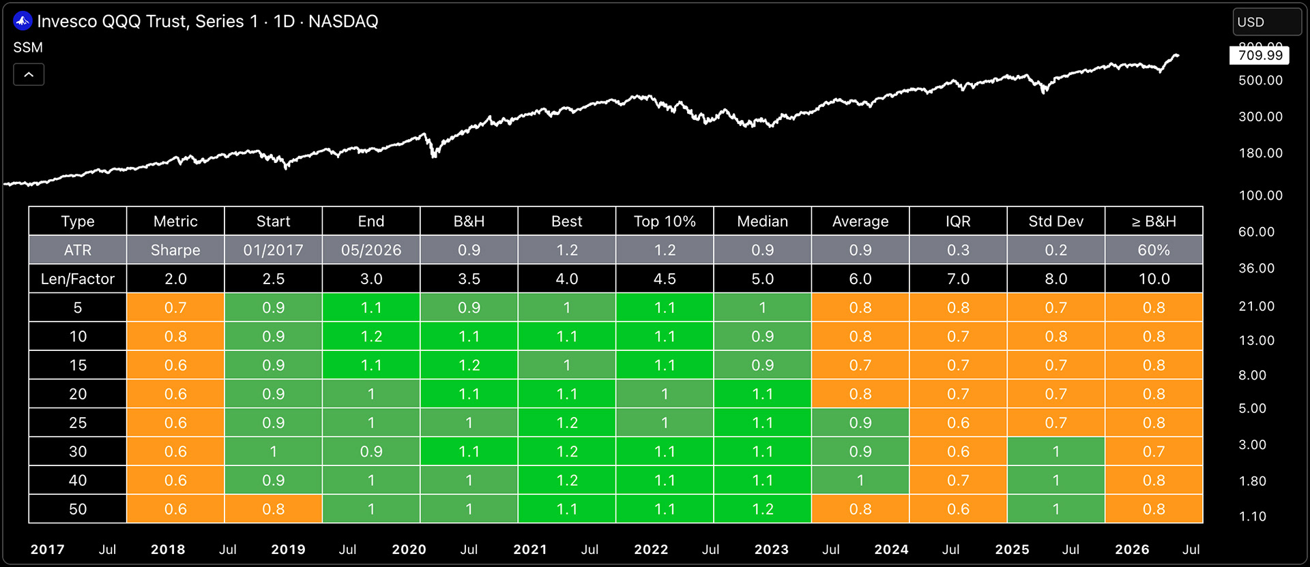Click the length 15 row label
The image size is (1310, 567).
point(78,365)
